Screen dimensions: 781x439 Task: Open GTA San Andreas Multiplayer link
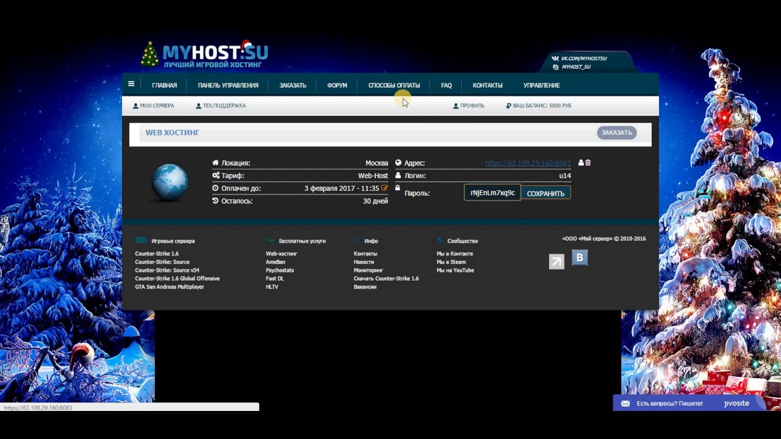tap(170, 287)
